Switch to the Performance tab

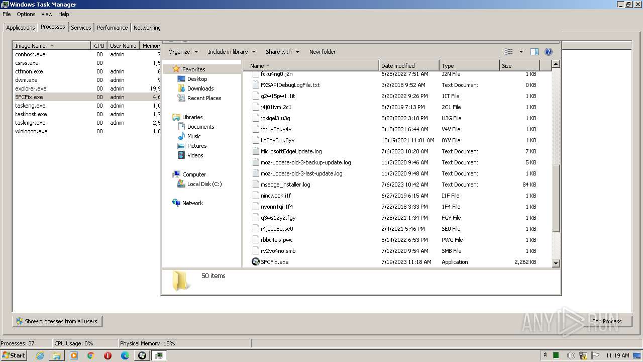pos(112,28)
